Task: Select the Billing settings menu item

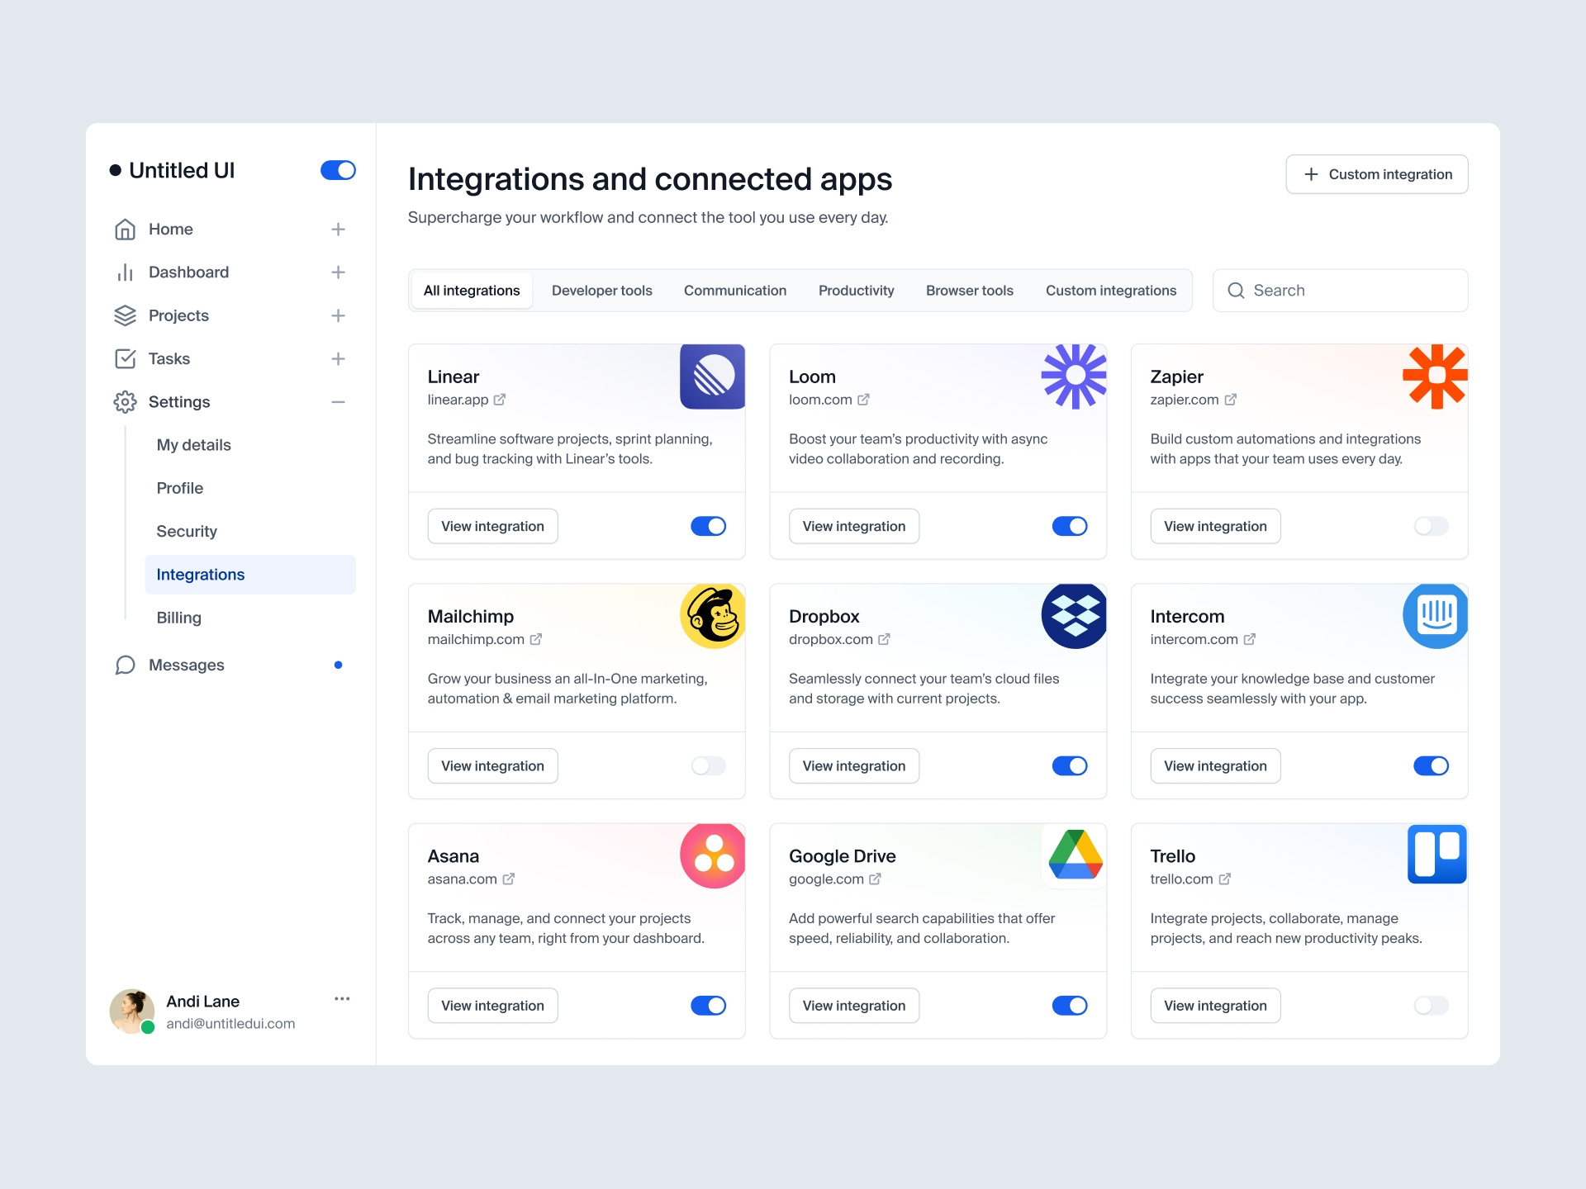Action: click(178, 618)
